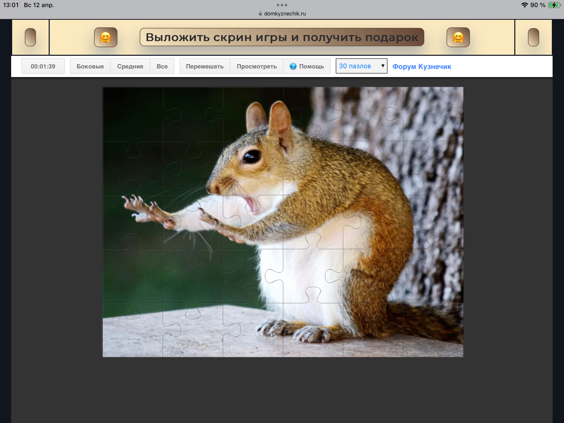
Task: Tap the battery status icon
Action: click(554, 5)
